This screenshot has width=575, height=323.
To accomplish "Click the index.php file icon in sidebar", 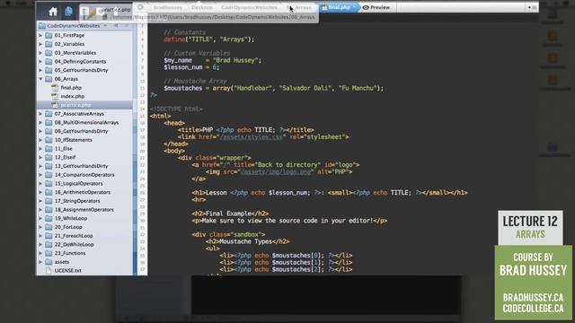I will pos(55,96).
